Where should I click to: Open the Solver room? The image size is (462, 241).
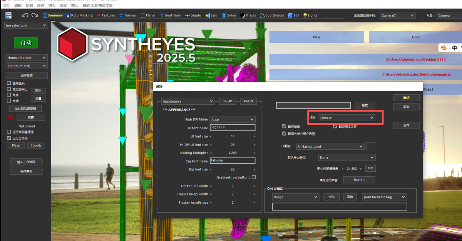pos(229,15)
